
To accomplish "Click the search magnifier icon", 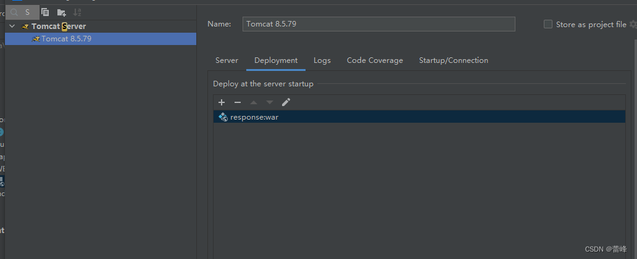I will 14,12.
